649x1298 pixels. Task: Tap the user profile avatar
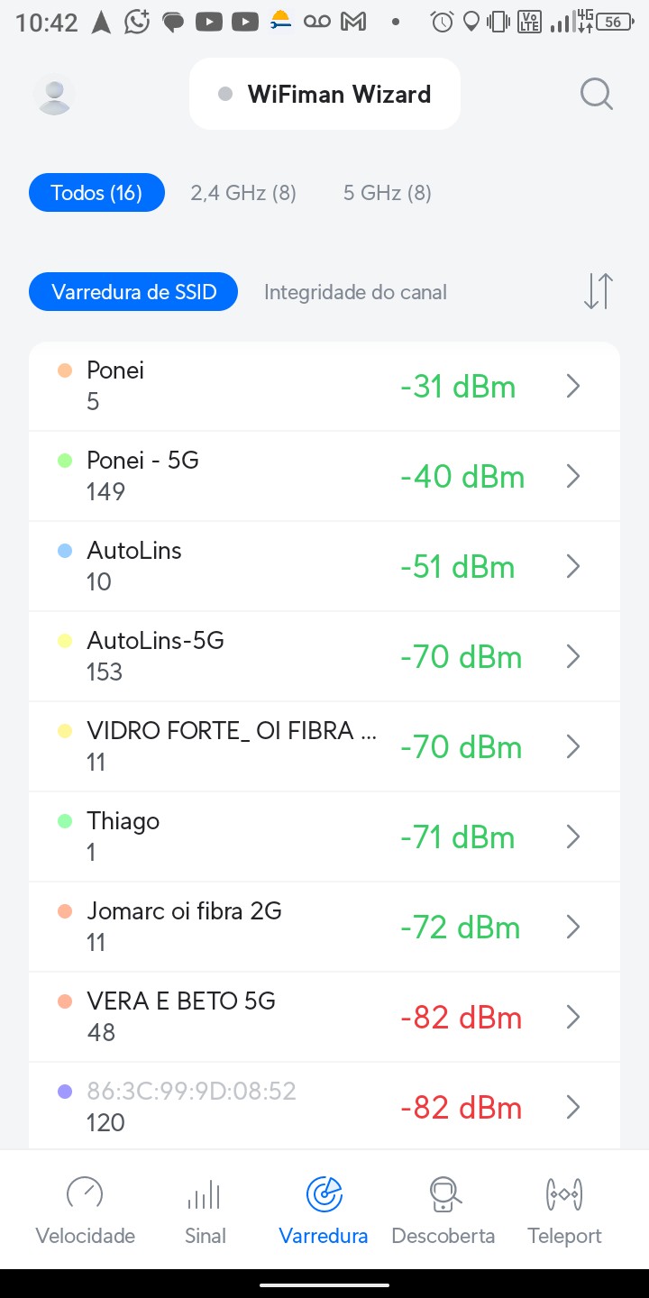[x=54, y=95]
